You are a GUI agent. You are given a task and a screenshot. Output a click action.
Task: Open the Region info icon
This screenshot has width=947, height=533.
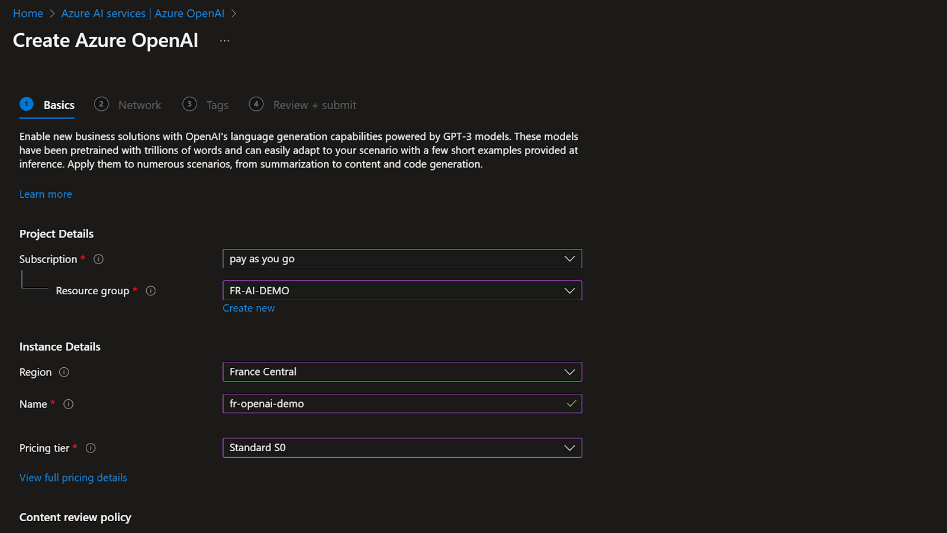[x=65, y=372]
